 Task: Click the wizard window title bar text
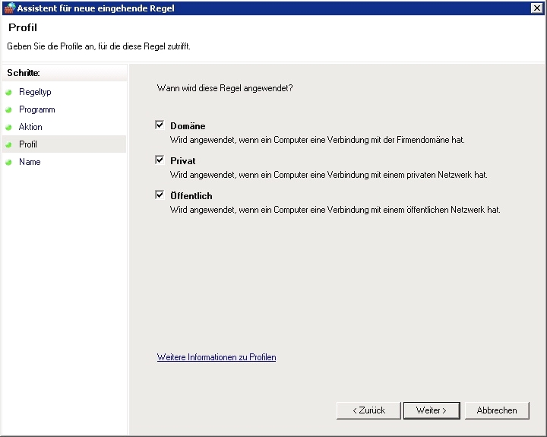pos(96,8)
